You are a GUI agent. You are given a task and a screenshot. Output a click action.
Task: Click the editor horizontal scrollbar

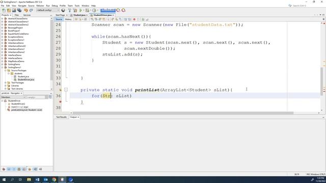183,113
